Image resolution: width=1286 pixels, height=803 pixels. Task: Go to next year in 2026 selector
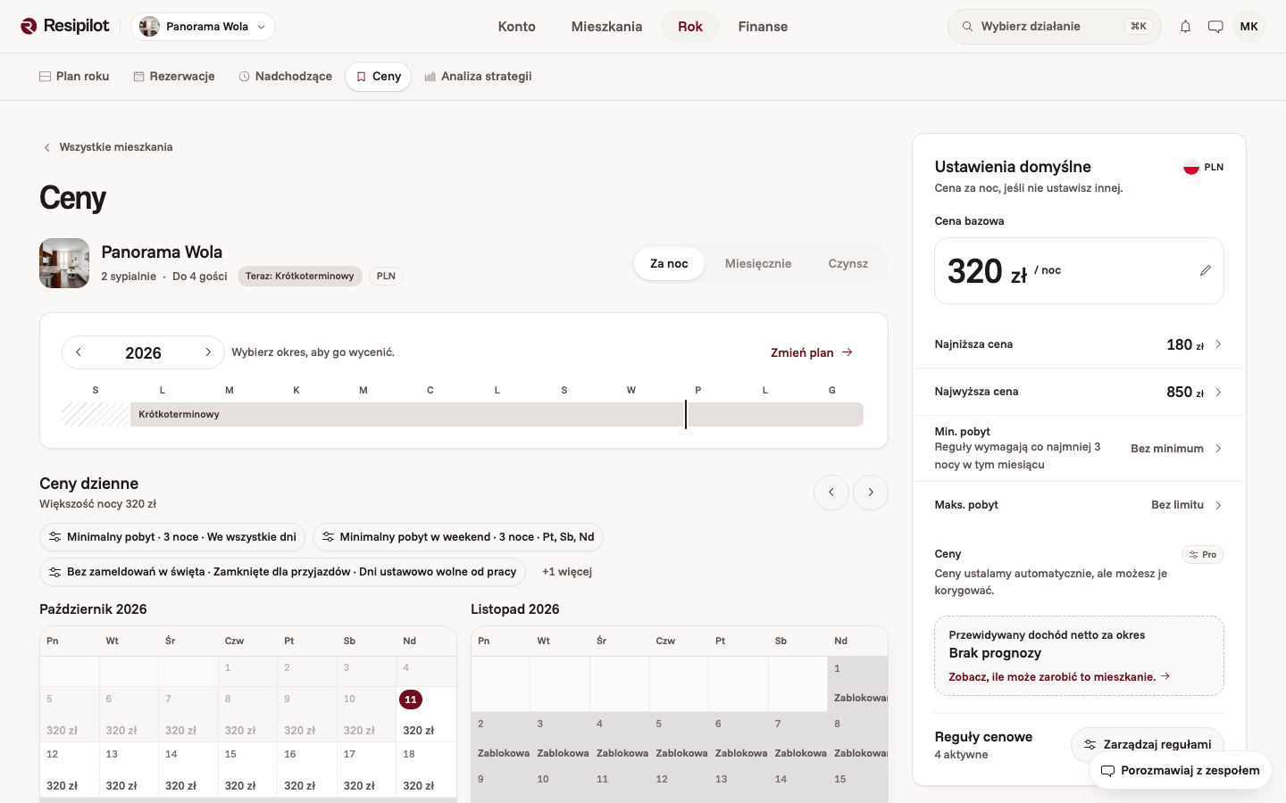[208, 352]
